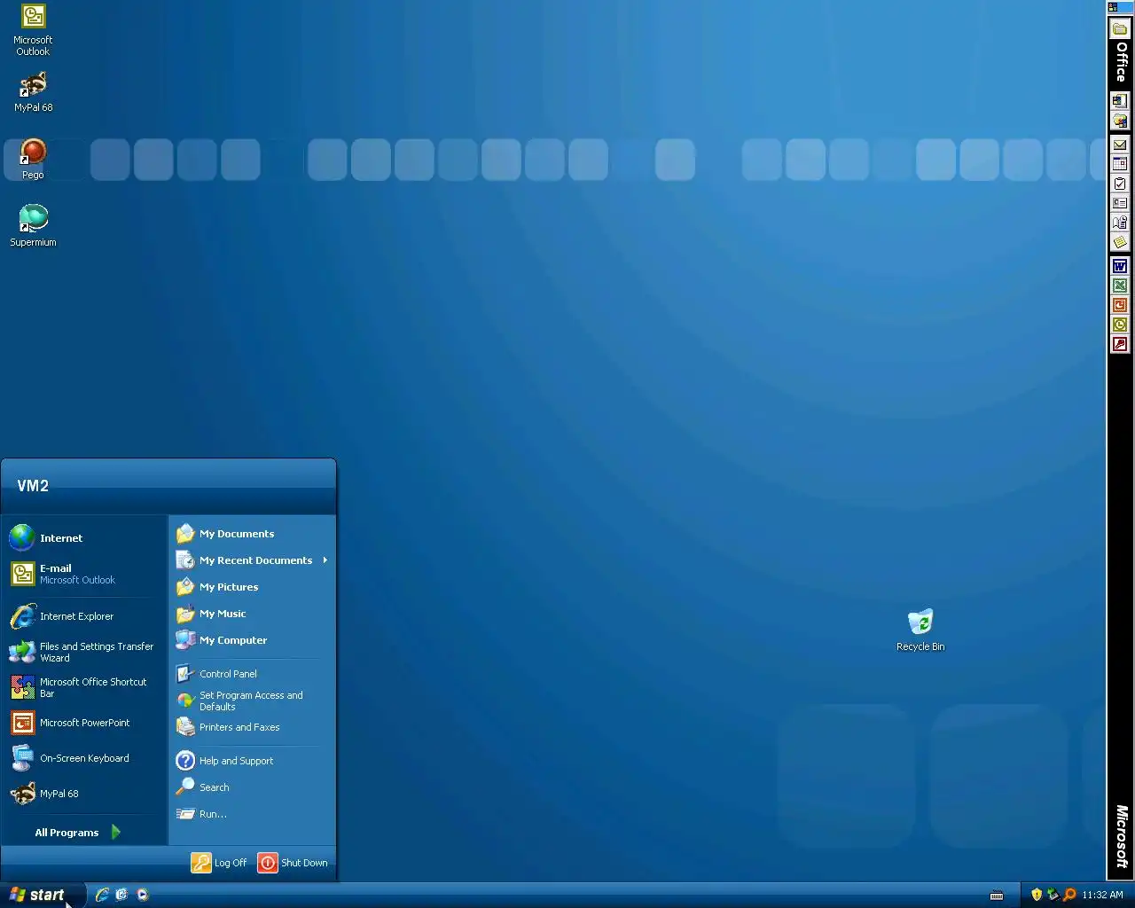This screenshot has height=908, width=1135.
Task: Launch Internet Explorer from Quick Launch
Action: pyautogui.click(x=103, y=895)
